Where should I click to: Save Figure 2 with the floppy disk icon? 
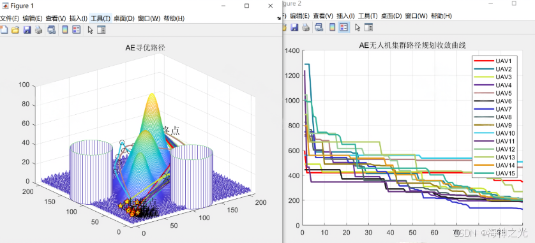(x=294, y=27)
